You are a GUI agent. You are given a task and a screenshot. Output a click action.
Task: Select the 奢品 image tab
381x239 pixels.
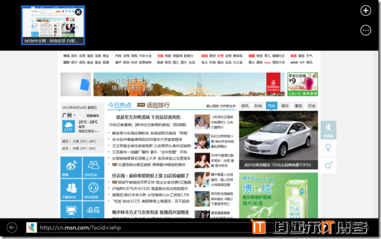point(298,105)
